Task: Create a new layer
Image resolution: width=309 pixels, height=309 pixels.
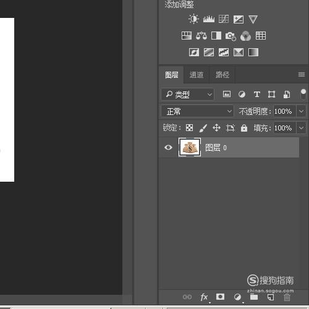Action: click(271, 297)
